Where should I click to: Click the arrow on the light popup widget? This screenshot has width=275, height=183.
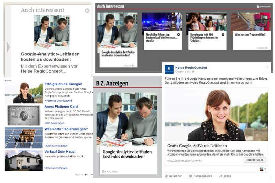(x=8, y=47)
